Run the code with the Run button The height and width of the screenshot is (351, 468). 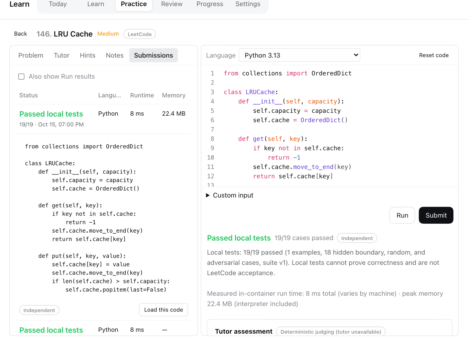pyautogui.click(x=402, y=215)
